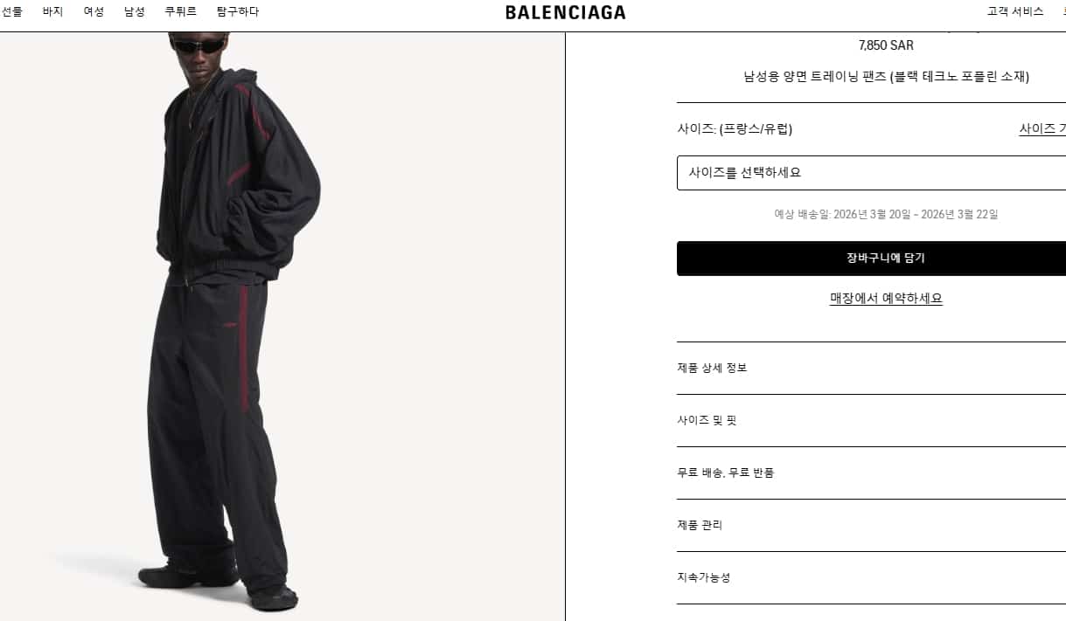Open the 바지 navigation menu
The image size is (1066, 621).
coord(52,11)
